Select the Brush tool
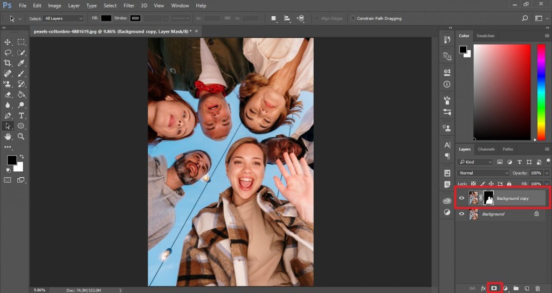552x293 pixels. [21, 73]
